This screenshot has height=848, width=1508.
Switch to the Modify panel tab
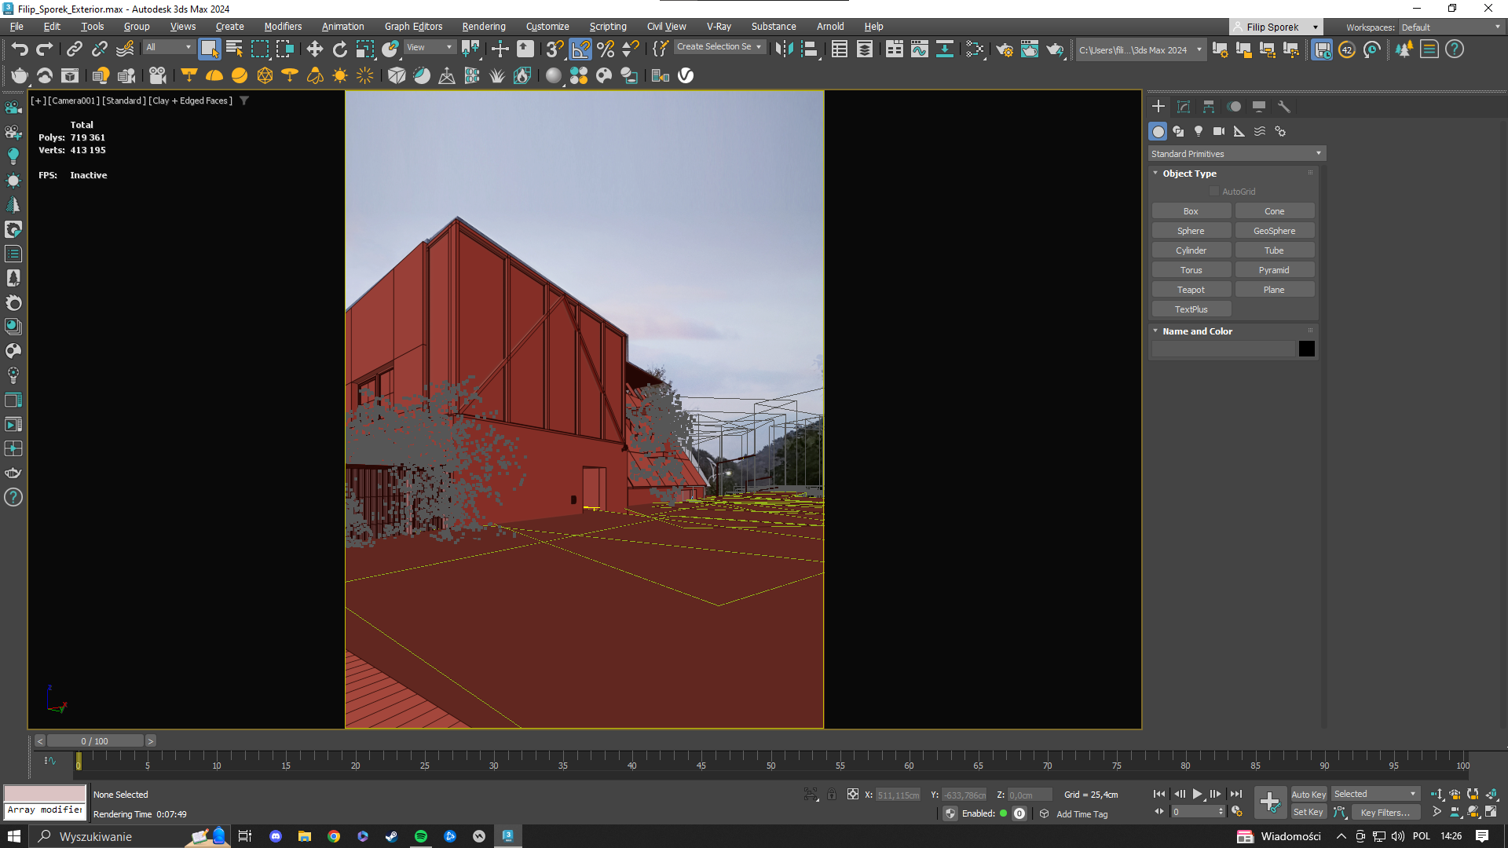click(x=1184, y=107)
